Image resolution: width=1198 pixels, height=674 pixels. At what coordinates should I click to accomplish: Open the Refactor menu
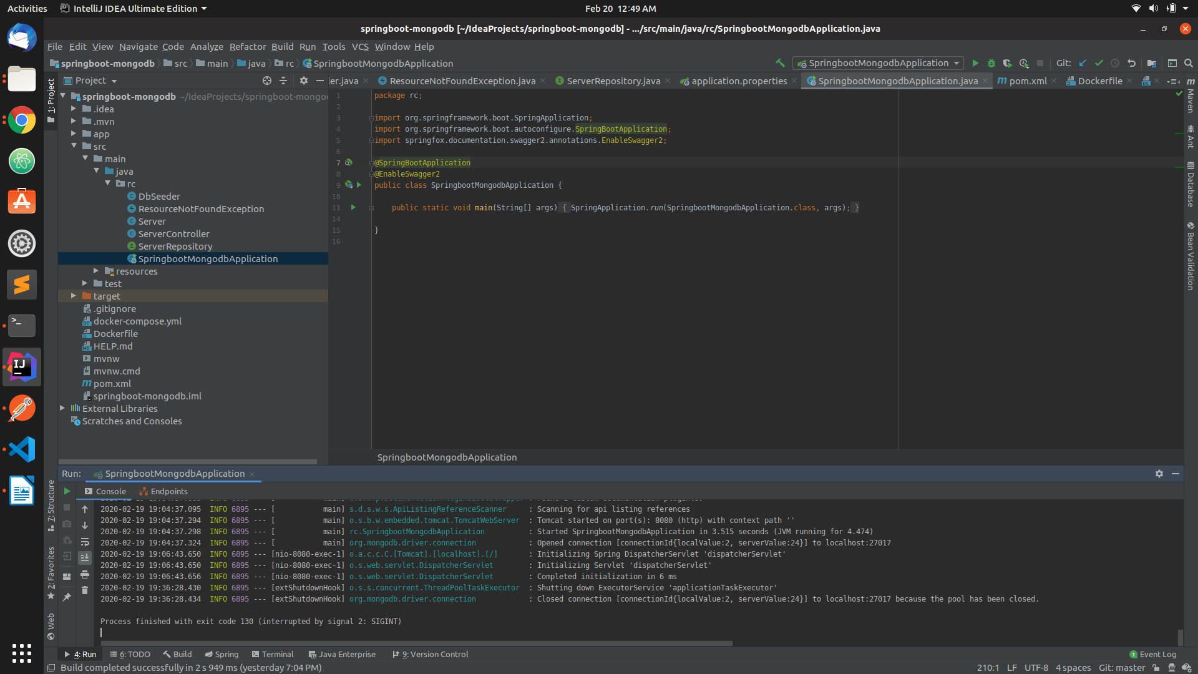coord(247,47)
